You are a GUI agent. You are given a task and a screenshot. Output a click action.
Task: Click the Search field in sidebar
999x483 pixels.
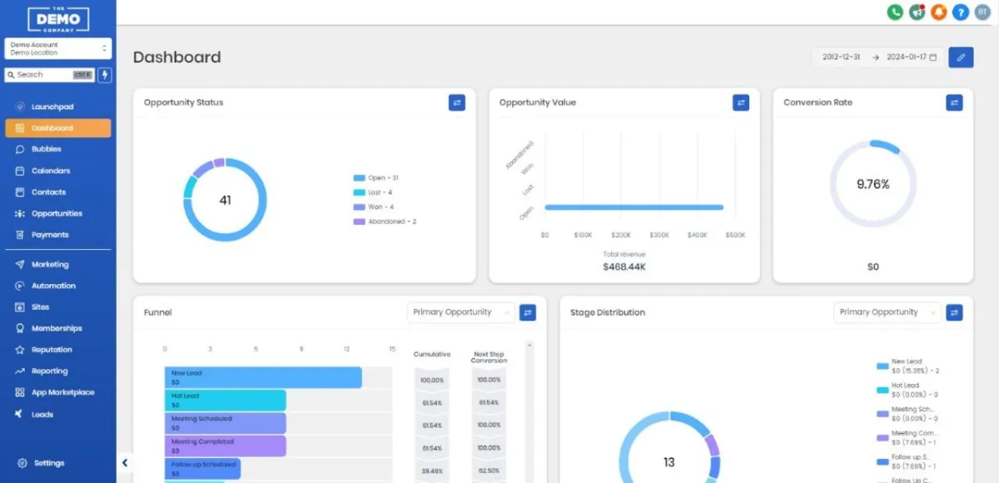coord(50,75)
